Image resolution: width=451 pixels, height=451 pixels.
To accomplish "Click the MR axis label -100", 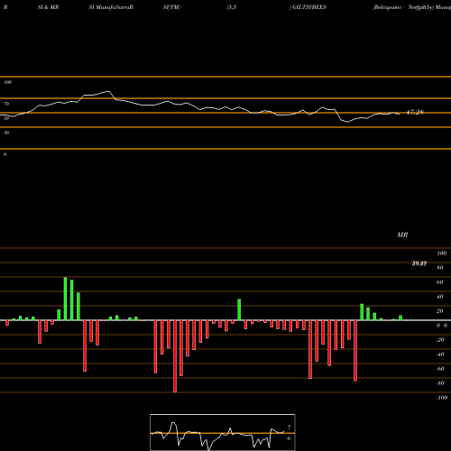I will coord(442,398).
